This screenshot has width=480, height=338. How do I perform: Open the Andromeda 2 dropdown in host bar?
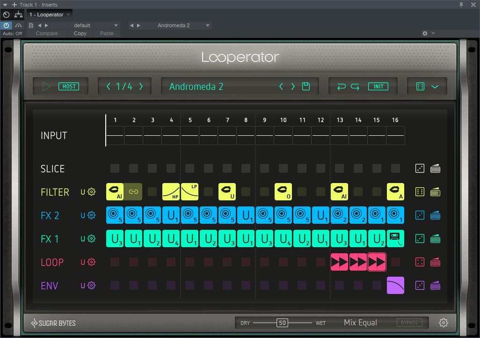pyautogui.click(x=208, y=25)
